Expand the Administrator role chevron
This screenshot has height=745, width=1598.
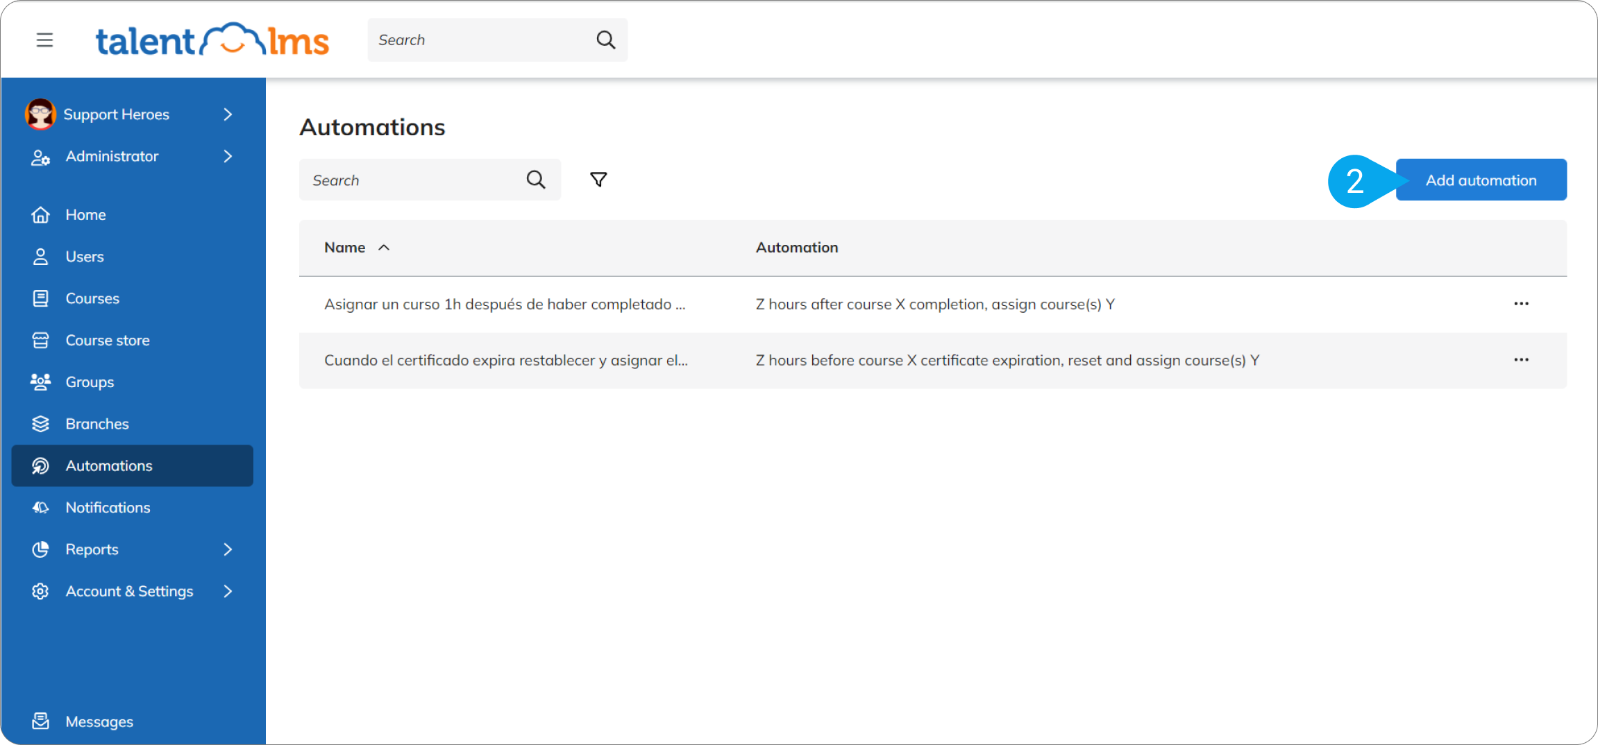(228, 157)
